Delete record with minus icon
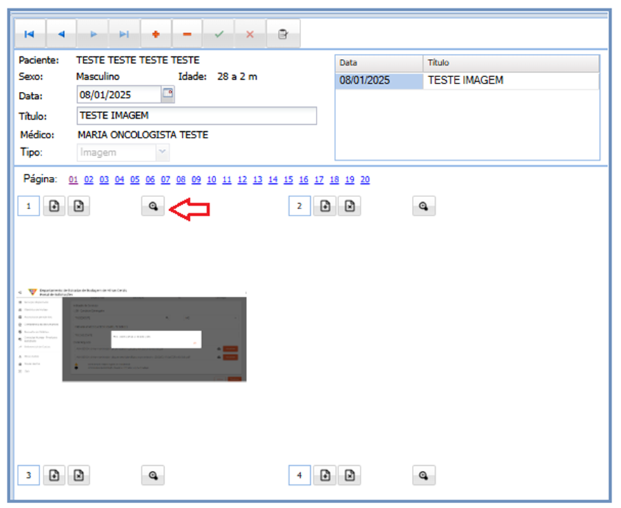Image resolution: width=621 pixels, height=508 pixels. [x=187, y=34]
